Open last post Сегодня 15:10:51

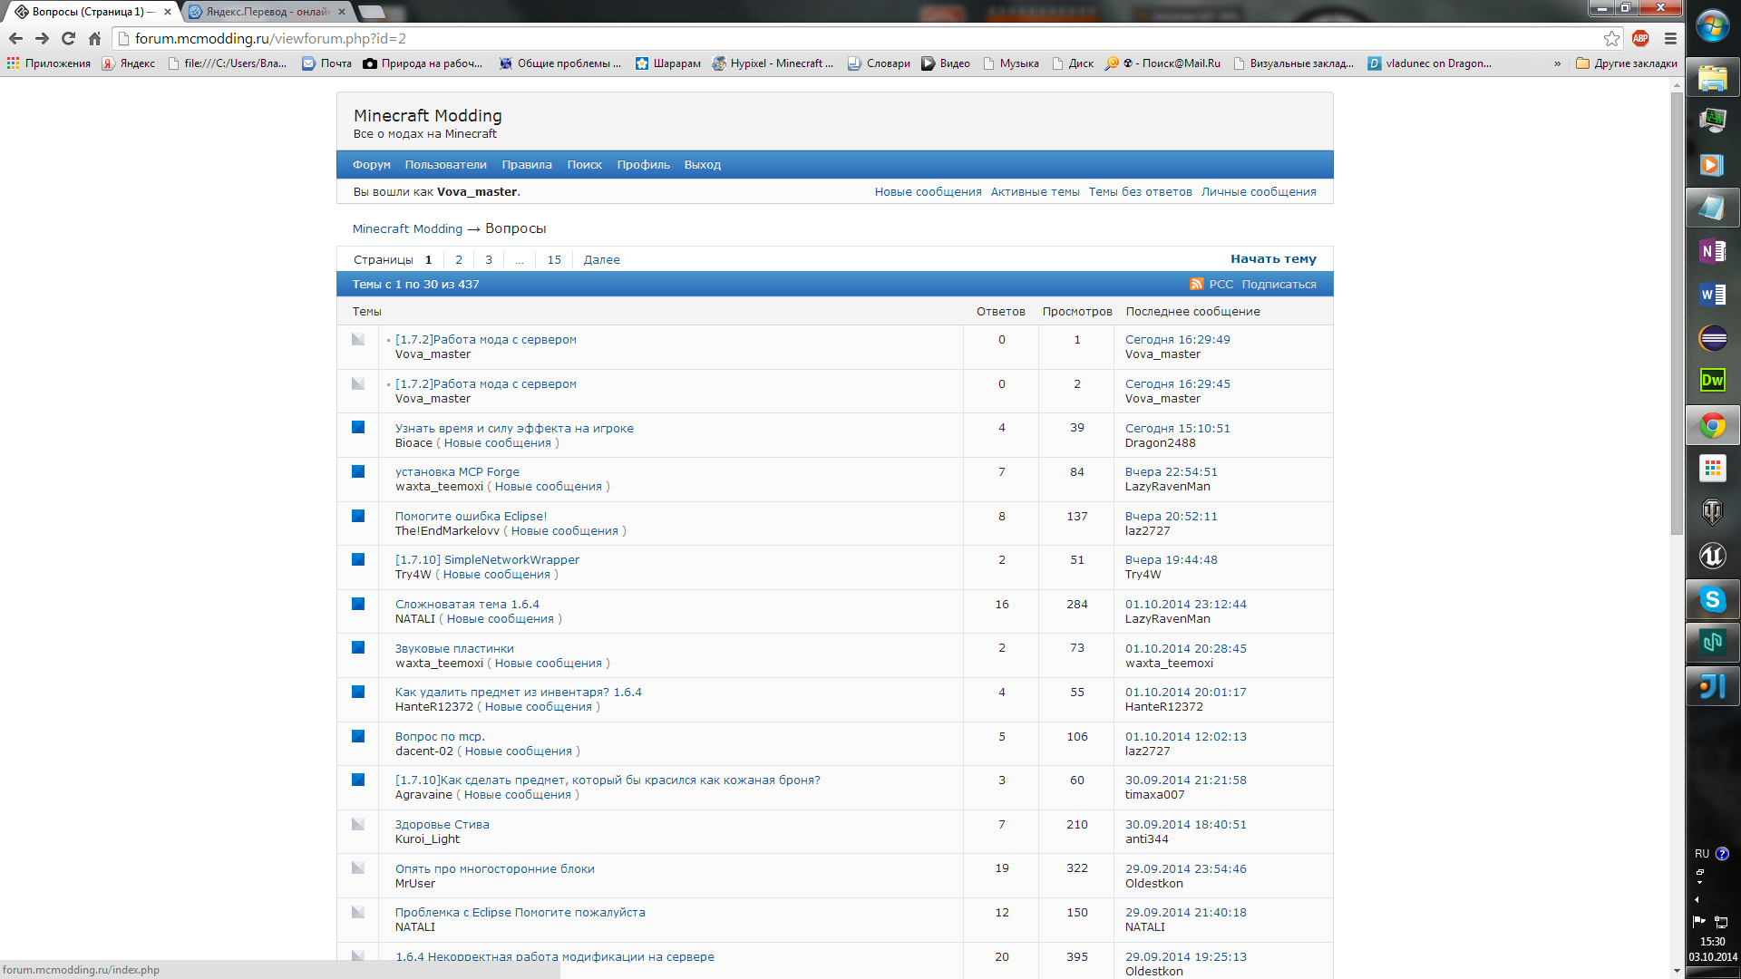[1178, 429]
